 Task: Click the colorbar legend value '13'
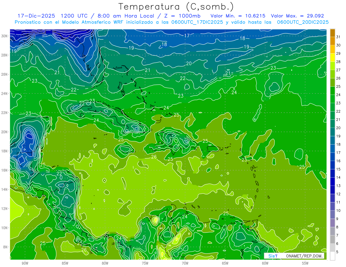[x=339, y=186]
